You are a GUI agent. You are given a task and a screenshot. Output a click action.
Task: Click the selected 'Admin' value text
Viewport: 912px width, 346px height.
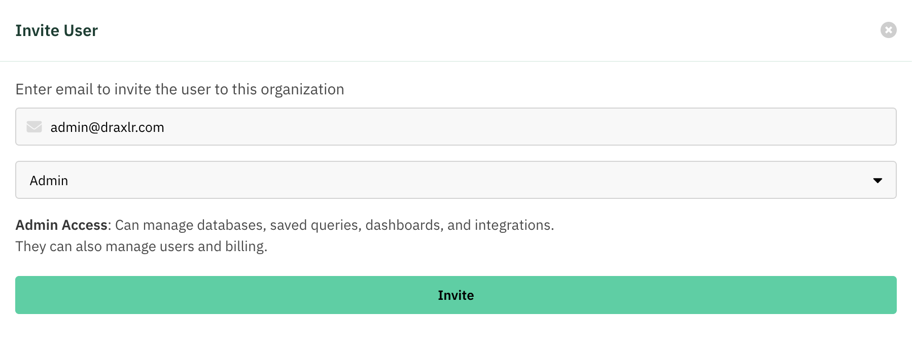pyautogui.click(x=49, y=181)
